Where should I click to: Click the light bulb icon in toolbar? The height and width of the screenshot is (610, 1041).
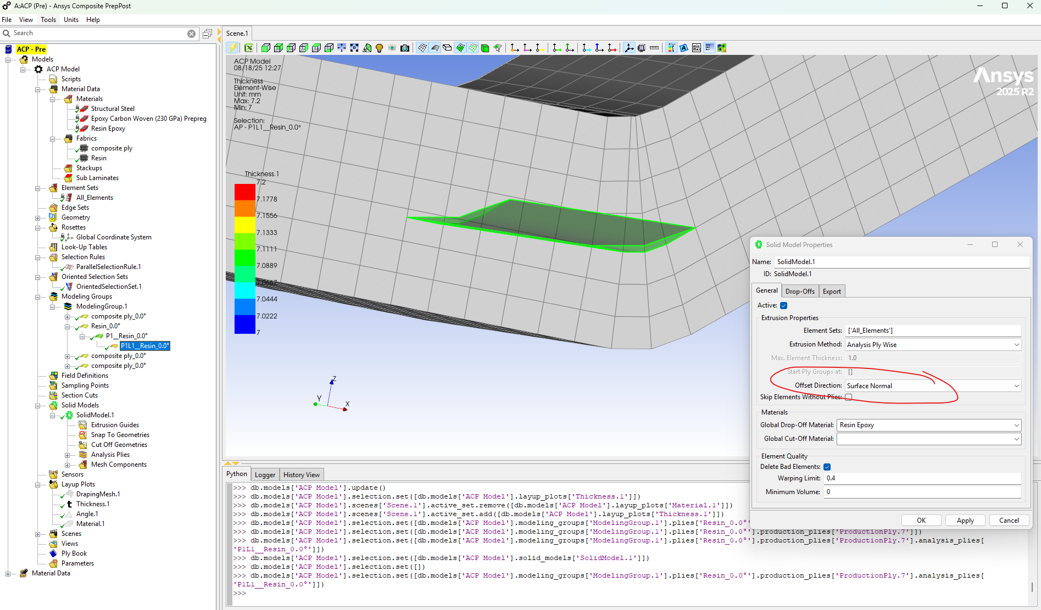(x=379, y=48)
